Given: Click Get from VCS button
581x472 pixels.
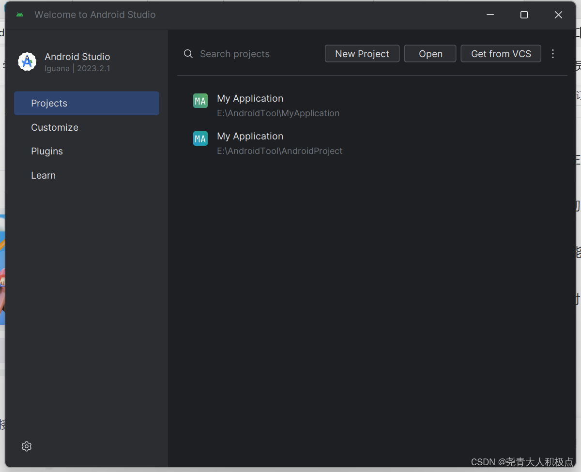Looking at the screenshot, I should point(501,54).
